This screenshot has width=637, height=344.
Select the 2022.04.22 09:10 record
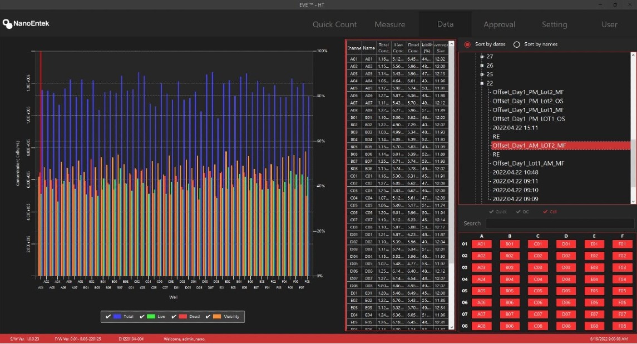pyautogui.click(x=515, y=190)
